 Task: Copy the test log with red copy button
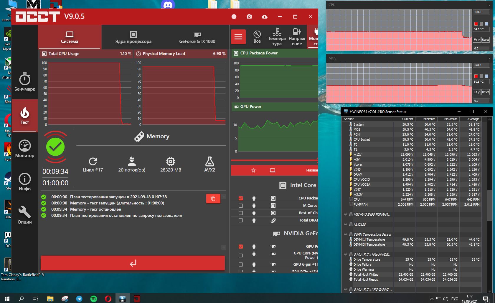(x=213, y=199)
